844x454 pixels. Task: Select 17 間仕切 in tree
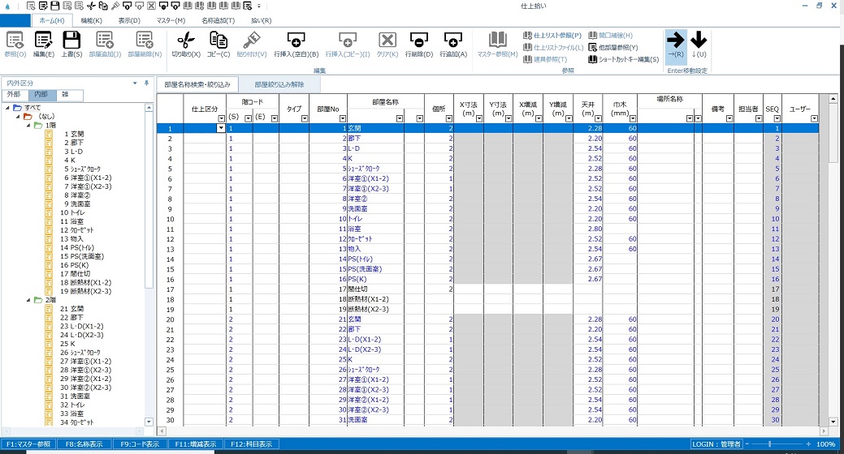coord(76,273)
